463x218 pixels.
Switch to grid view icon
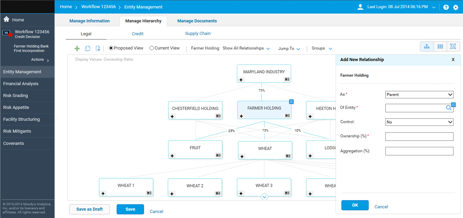click(x=440, y=47)
